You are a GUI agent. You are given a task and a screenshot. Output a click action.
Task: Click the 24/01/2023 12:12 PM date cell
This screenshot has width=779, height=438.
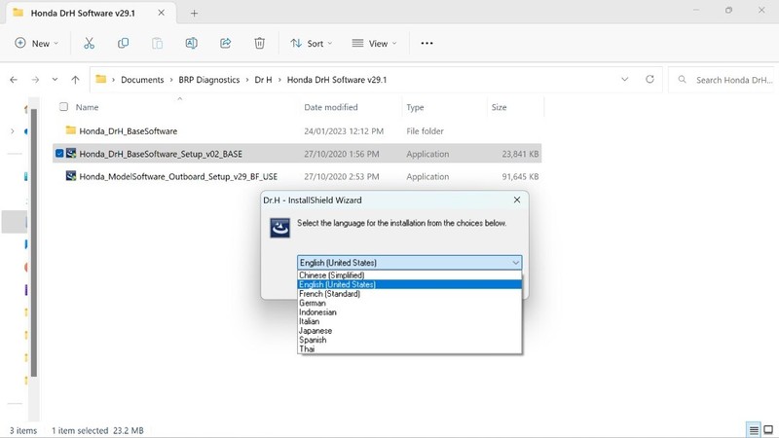(x=344, y=131)
